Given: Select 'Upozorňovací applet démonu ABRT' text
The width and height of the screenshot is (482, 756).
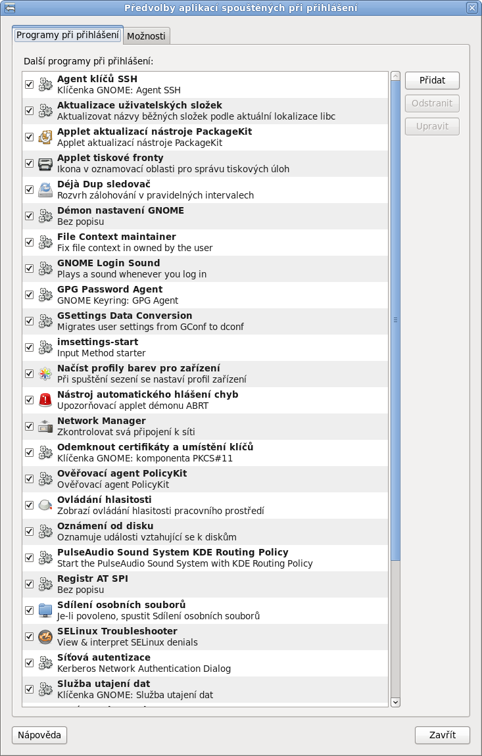Looking at the screenshot, I should coord(133,406).
